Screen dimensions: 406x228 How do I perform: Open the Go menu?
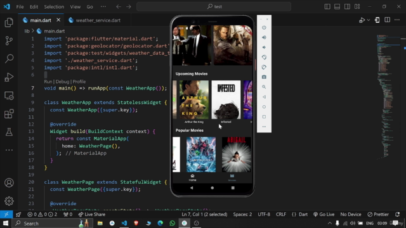coord(89,7)
